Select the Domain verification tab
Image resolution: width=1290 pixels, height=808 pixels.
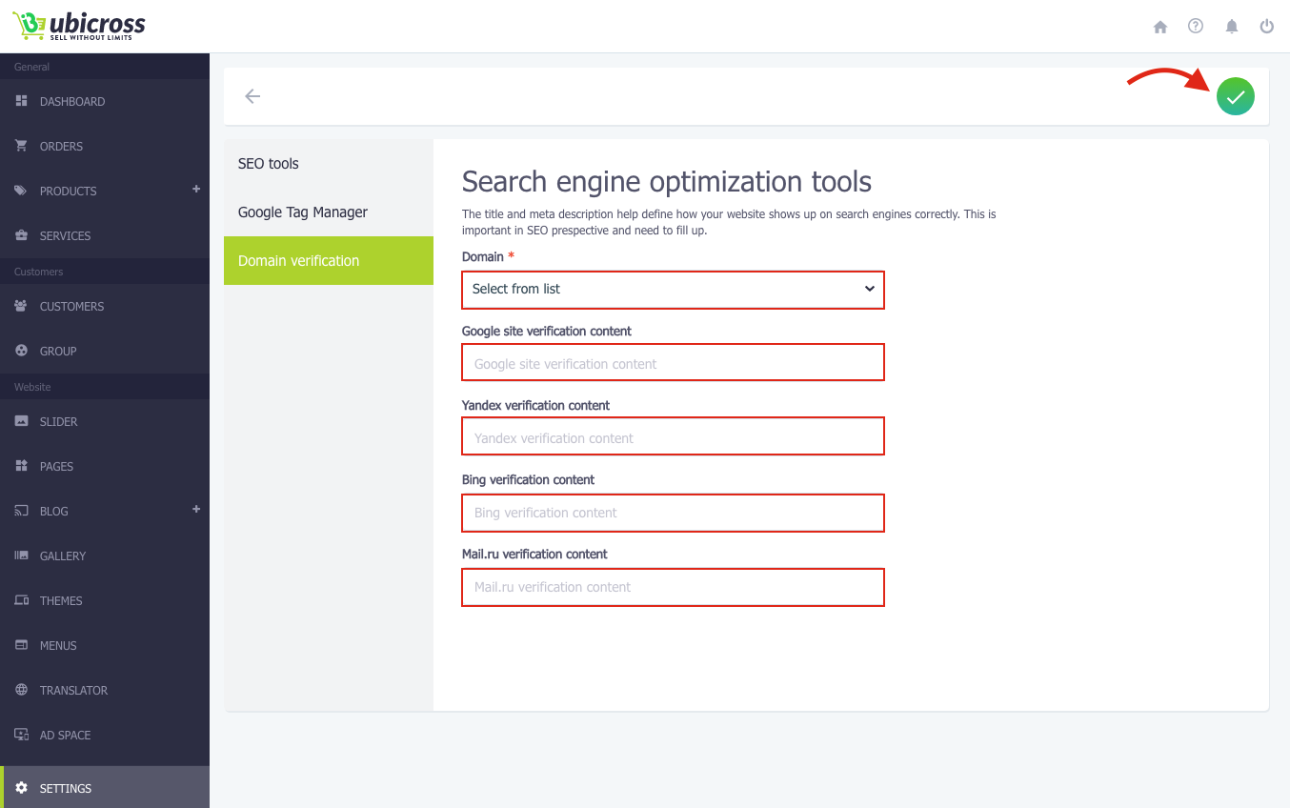[329, 261]
